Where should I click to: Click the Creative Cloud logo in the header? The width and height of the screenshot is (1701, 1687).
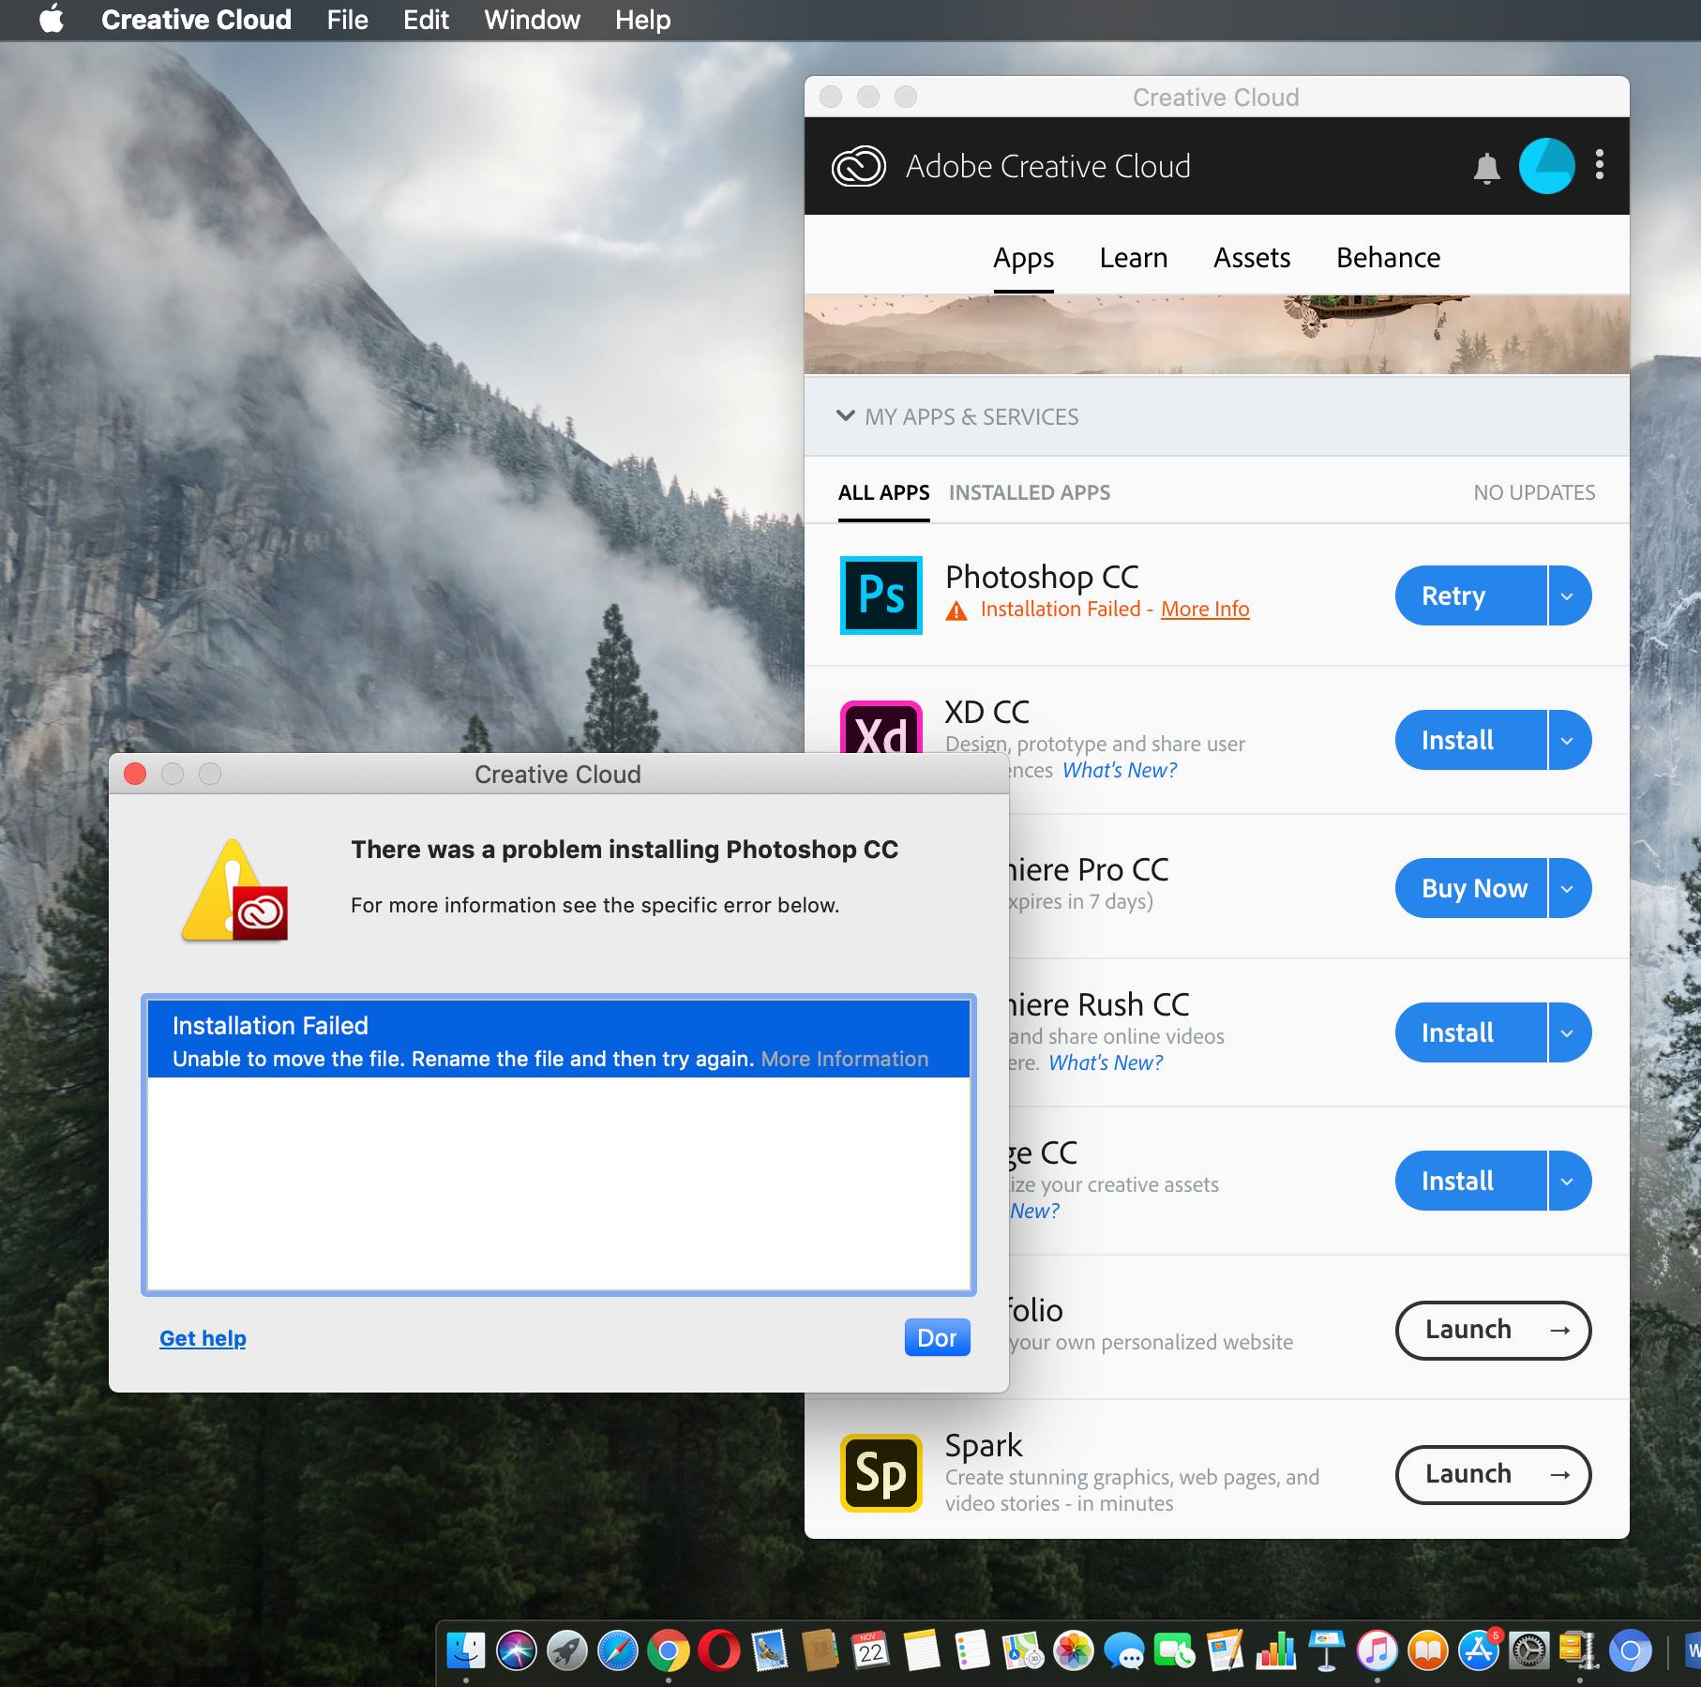(858, 167)
